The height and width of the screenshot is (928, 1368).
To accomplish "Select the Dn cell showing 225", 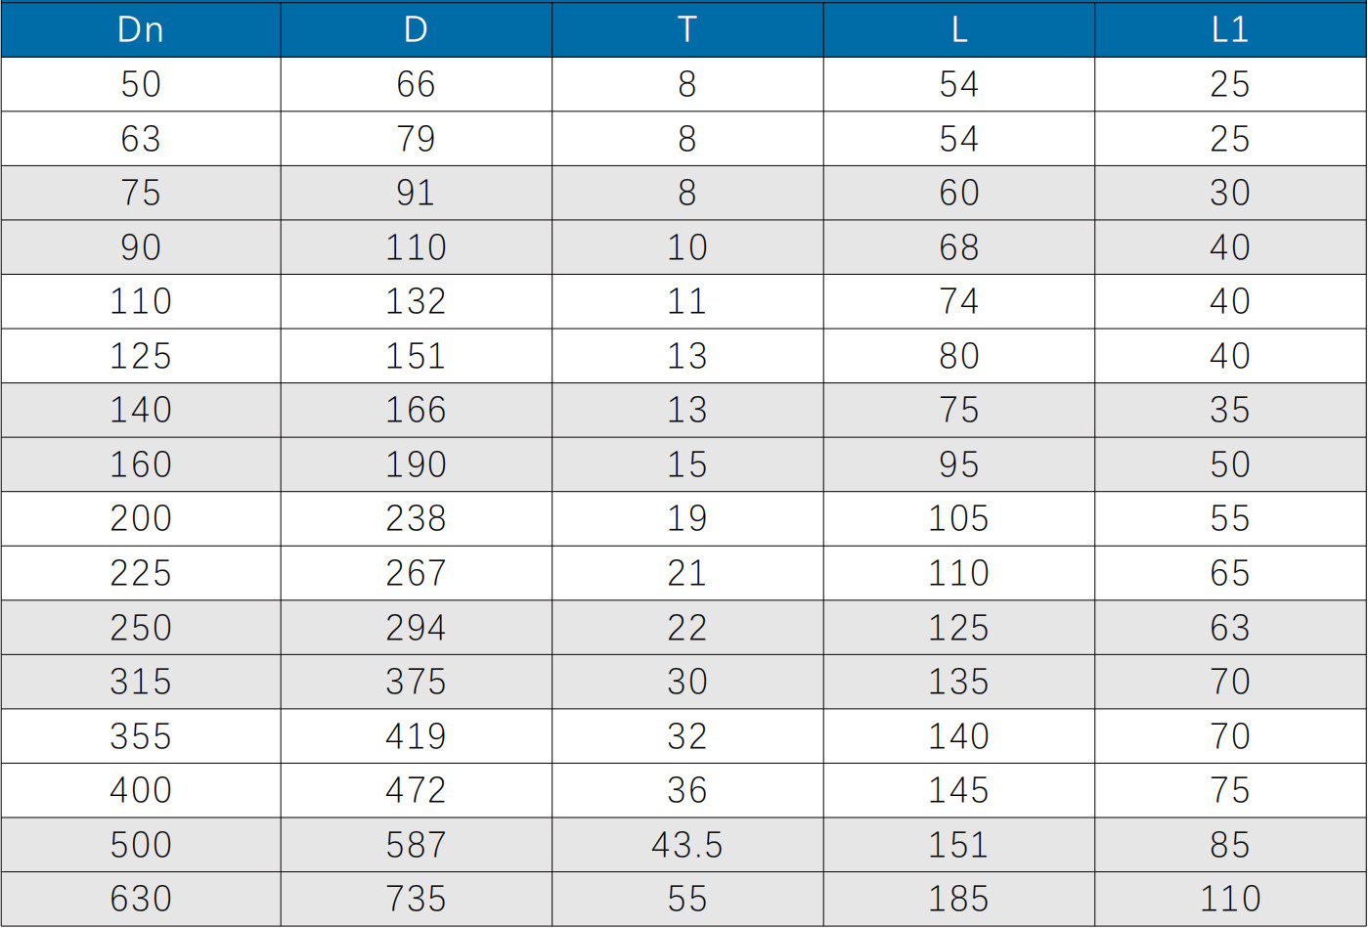I will coord(141,573).
